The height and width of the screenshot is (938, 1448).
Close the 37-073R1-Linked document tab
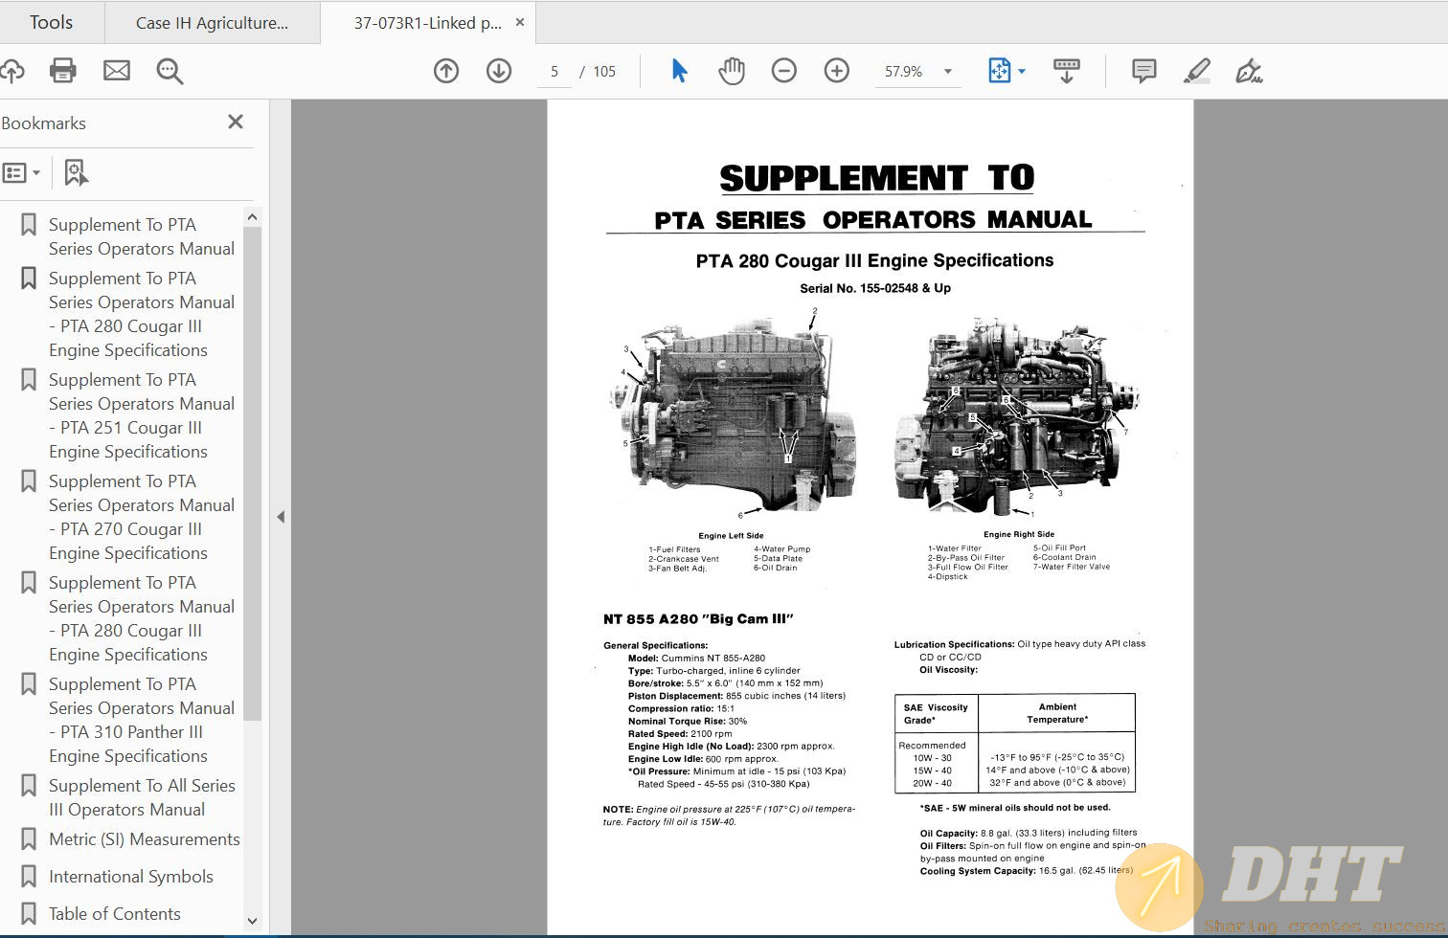tap(520, 22)
